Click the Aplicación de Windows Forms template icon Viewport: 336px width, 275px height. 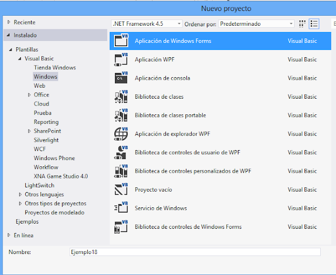(121, 40)
